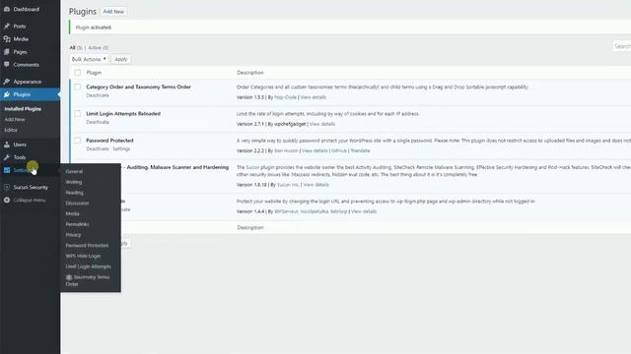631x354 pixels.
Task: View details for the Password Protected plugin
Action: (315, 150)
